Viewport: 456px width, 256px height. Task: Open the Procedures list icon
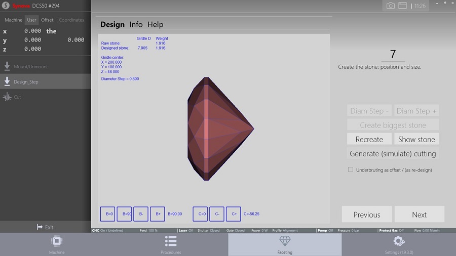tap(171, 241)
